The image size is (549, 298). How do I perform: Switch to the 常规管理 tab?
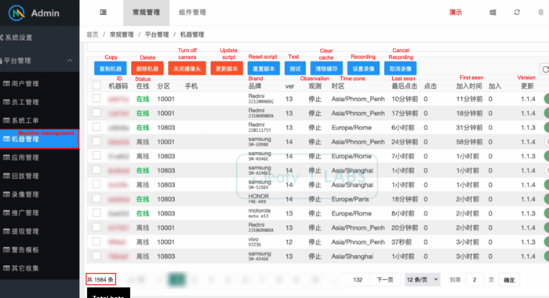click(x=147, y=13)
